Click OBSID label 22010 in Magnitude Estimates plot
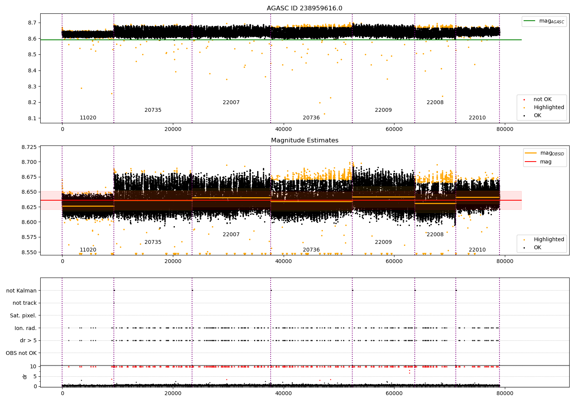 click(477, 250)
